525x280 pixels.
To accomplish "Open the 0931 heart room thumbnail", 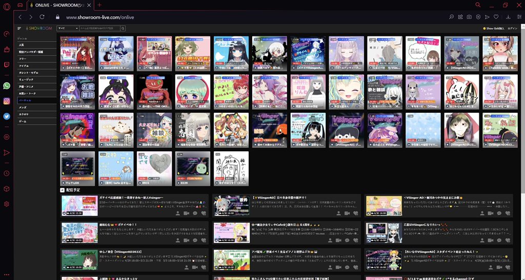I will [154, 169].
